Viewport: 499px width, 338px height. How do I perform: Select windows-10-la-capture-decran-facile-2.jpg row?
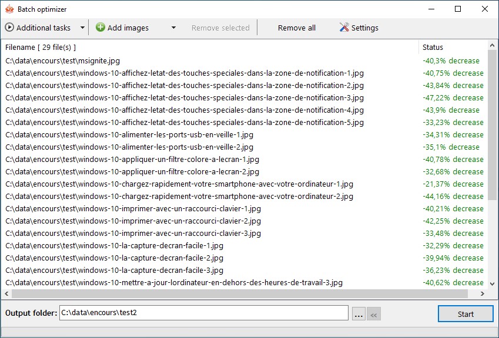tap(115, 258)
